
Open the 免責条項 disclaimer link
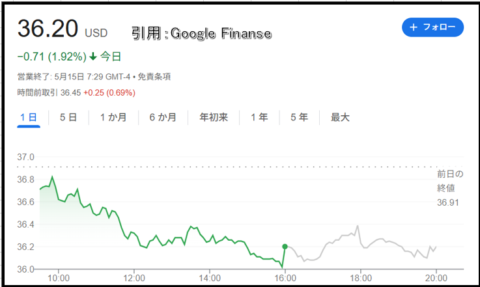154,77
